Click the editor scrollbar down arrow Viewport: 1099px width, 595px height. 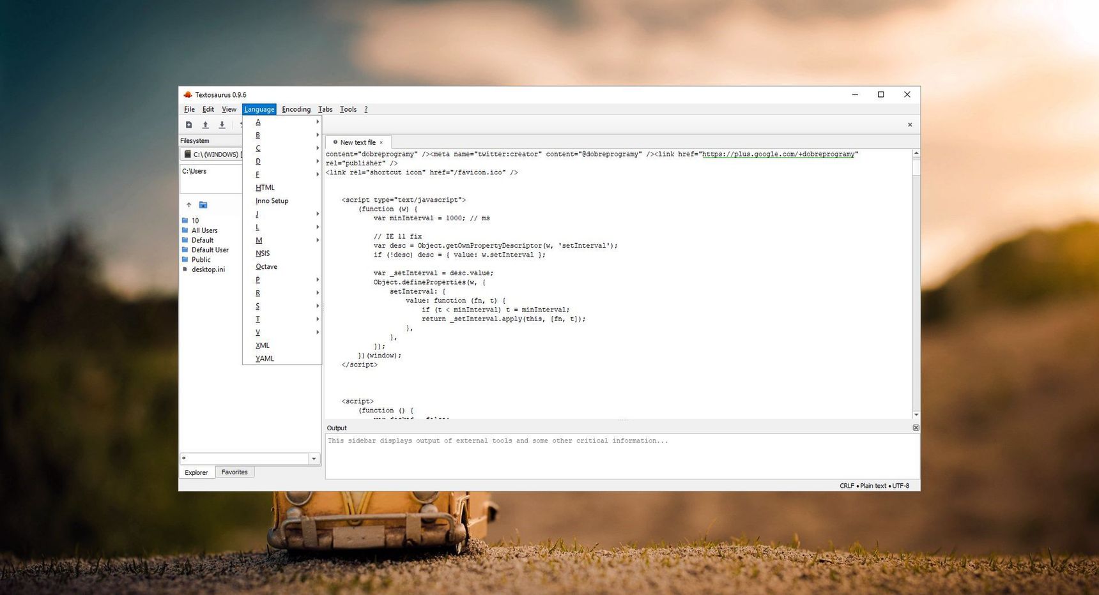point(916,415)
